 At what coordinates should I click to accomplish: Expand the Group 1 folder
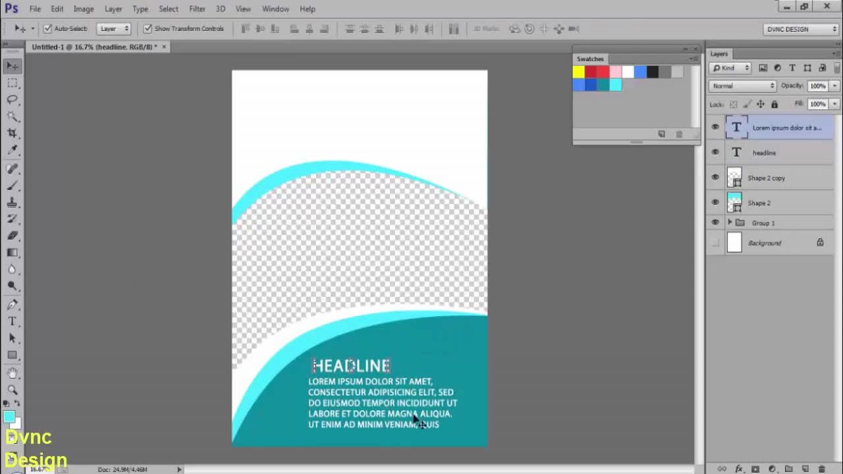(730, 223)
